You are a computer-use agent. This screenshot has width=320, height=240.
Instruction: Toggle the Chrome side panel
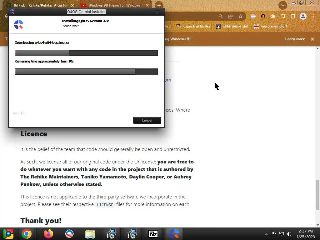[x=293, y=16]
